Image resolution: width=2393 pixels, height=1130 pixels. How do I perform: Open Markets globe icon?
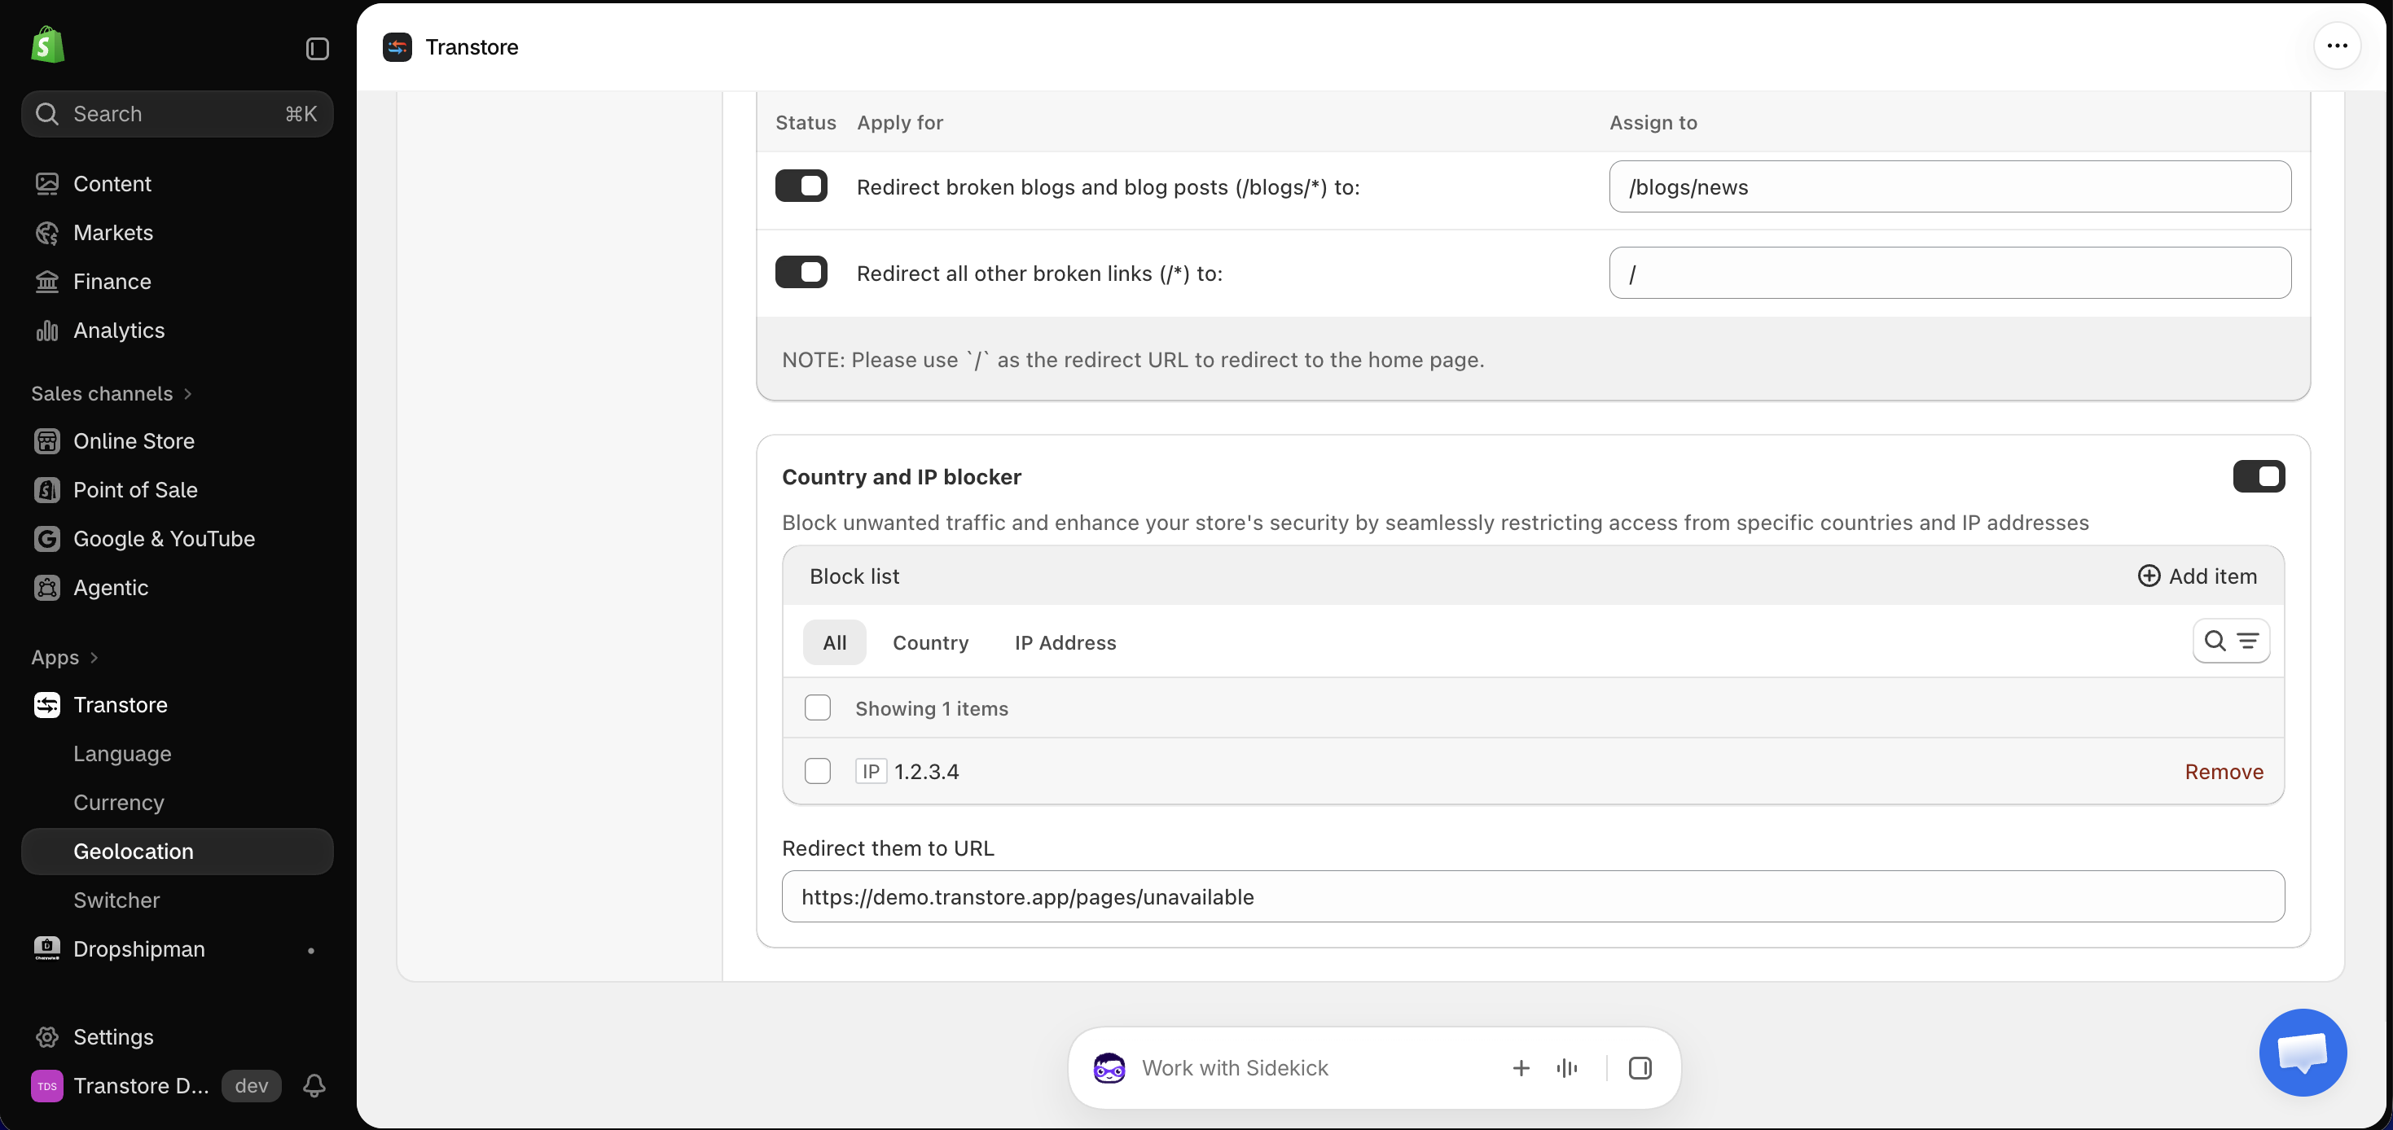click(47, 233)
